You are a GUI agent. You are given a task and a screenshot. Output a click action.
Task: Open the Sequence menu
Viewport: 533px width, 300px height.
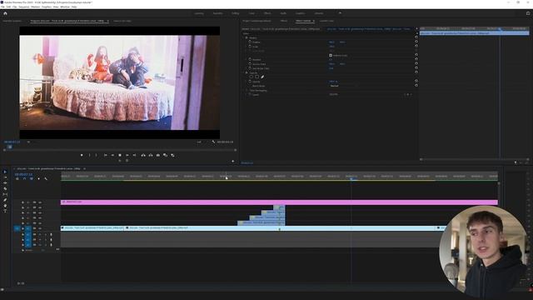(x=24, y=7)
